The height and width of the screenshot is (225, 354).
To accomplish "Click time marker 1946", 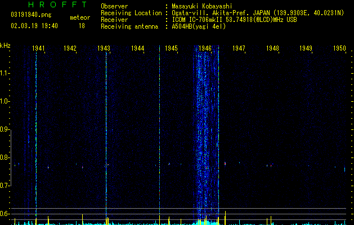I will point(205,48).
